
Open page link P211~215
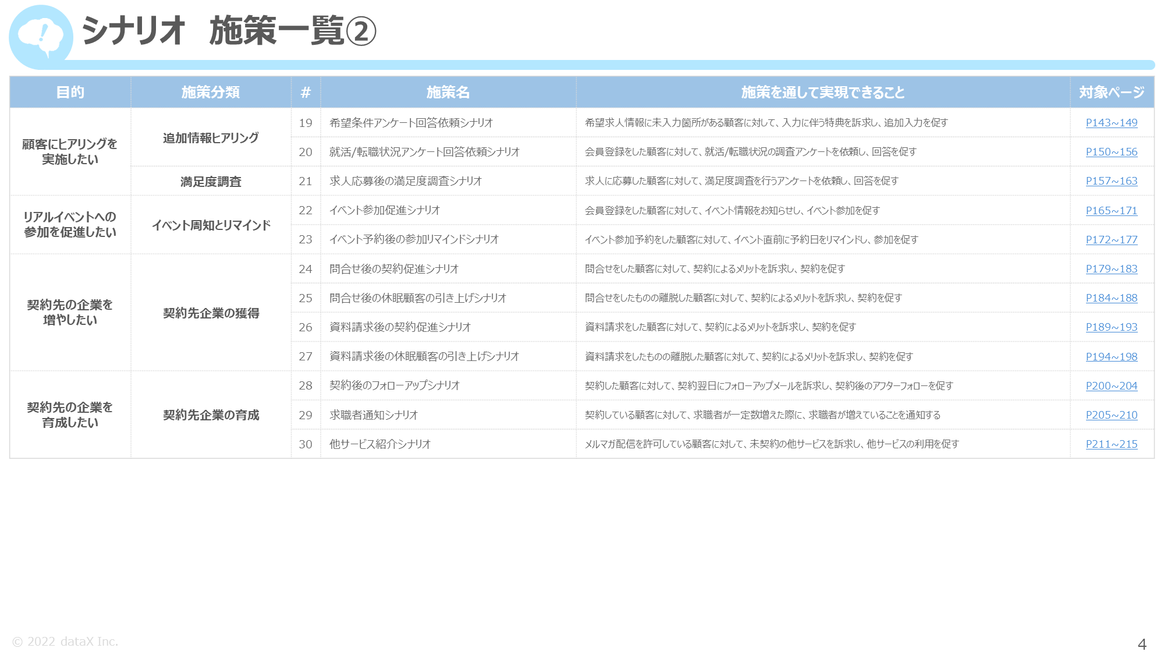click(x=1111, y=444)
